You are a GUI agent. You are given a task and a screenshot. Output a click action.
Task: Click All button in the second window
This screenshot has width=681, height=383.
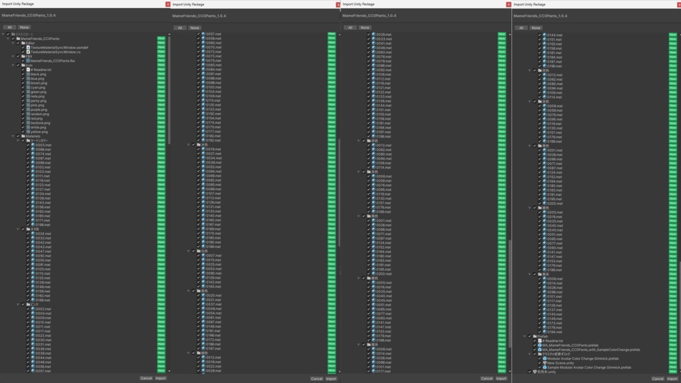coord(180,28)
